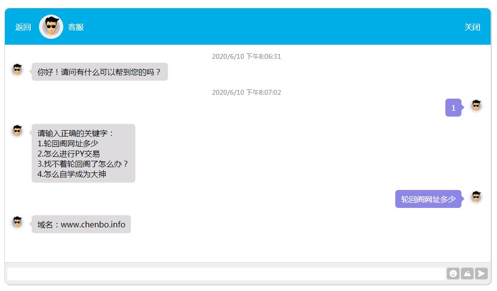Click 关闭 to close the chat
The image size is (497, 291).
[x=472, y=27]
